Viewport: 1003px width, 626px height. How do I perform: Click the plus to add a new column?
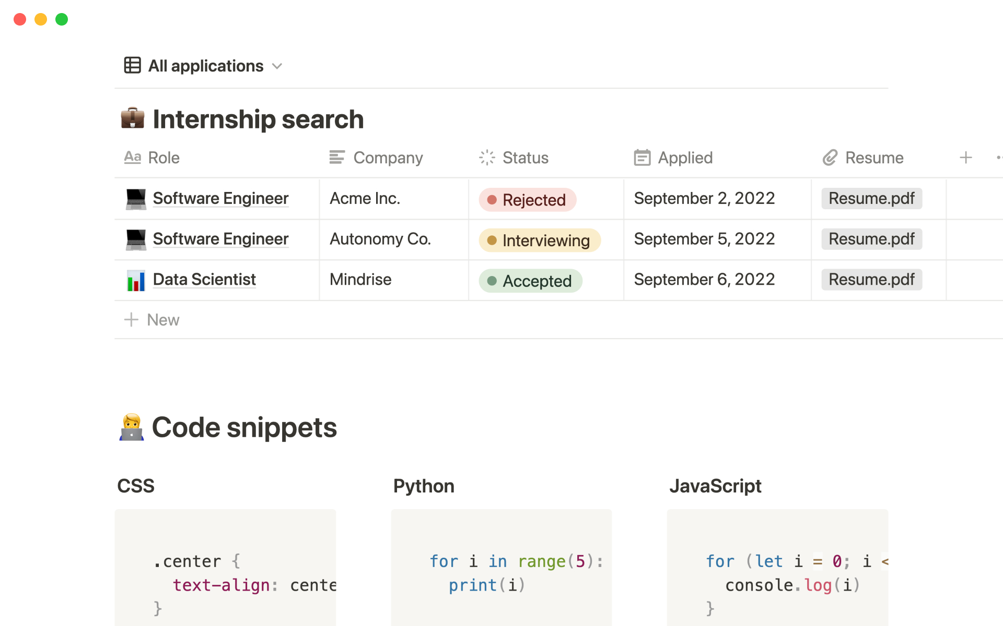point(966,157)
